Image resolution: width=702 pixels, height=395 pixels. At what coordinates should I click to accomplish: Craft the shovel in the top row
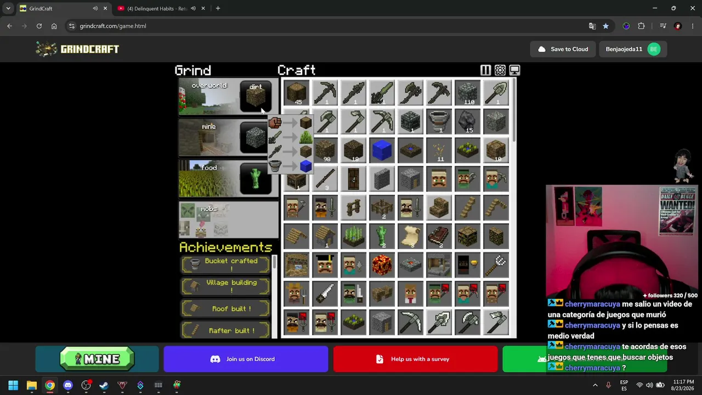coord(496,93)
